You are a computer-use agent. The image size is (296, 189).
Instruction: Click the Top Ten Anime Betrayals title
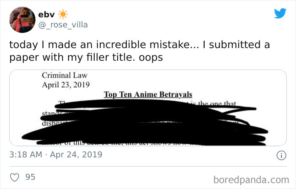pos(148,94)
